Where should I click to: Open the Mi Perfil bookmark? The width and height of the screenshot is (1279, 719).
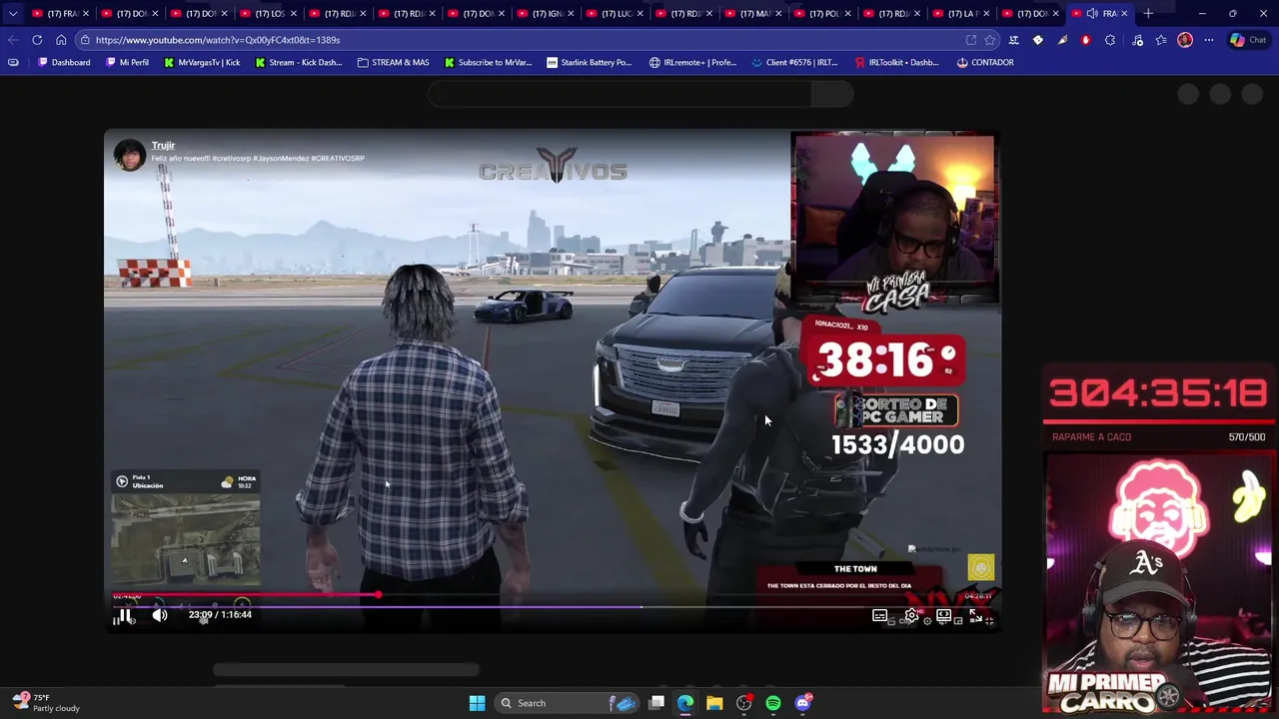127,62
